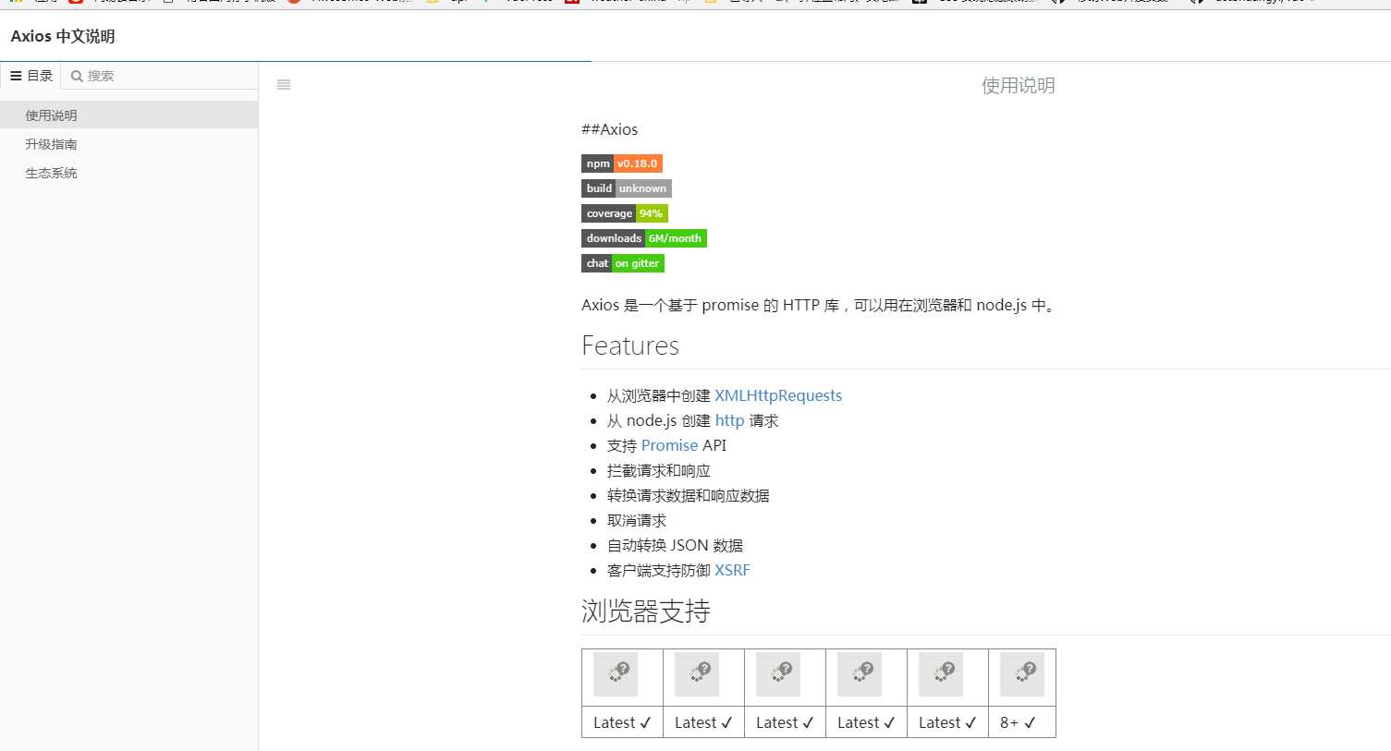The image size is (1391, 751).
Task: Open the chat on gitter badge
Action: tap(623, 263)
